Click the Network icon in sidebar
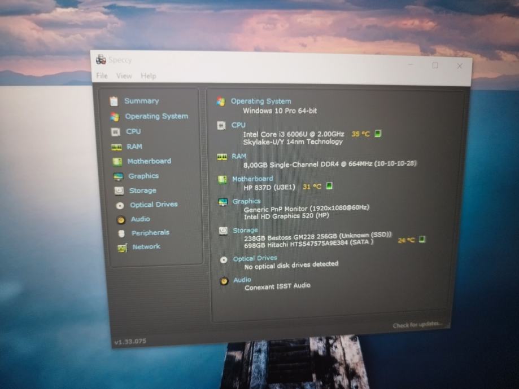The image size is (519, 389). (122, 247)
